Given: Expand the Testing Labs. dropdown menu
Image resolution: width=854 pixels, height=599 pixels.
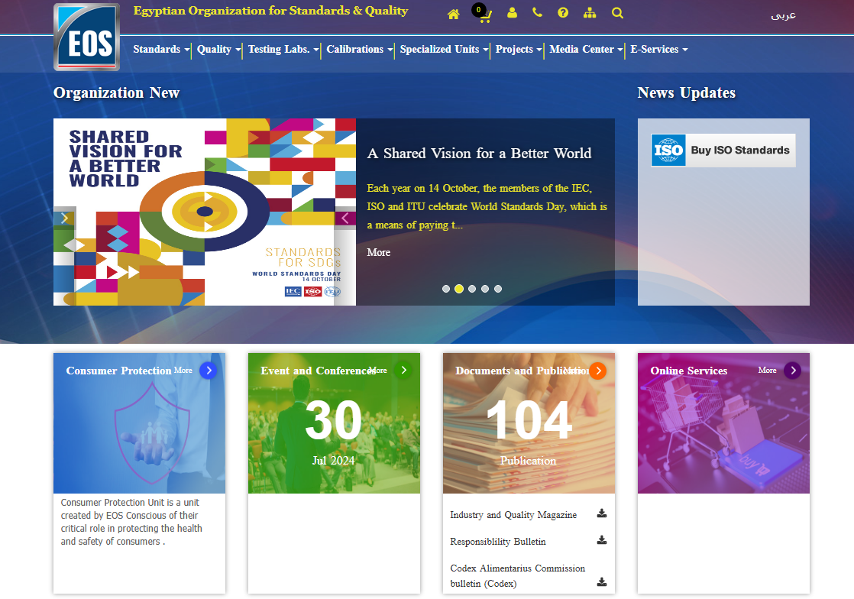Looking at the screenshot, I should pos(283,50).
